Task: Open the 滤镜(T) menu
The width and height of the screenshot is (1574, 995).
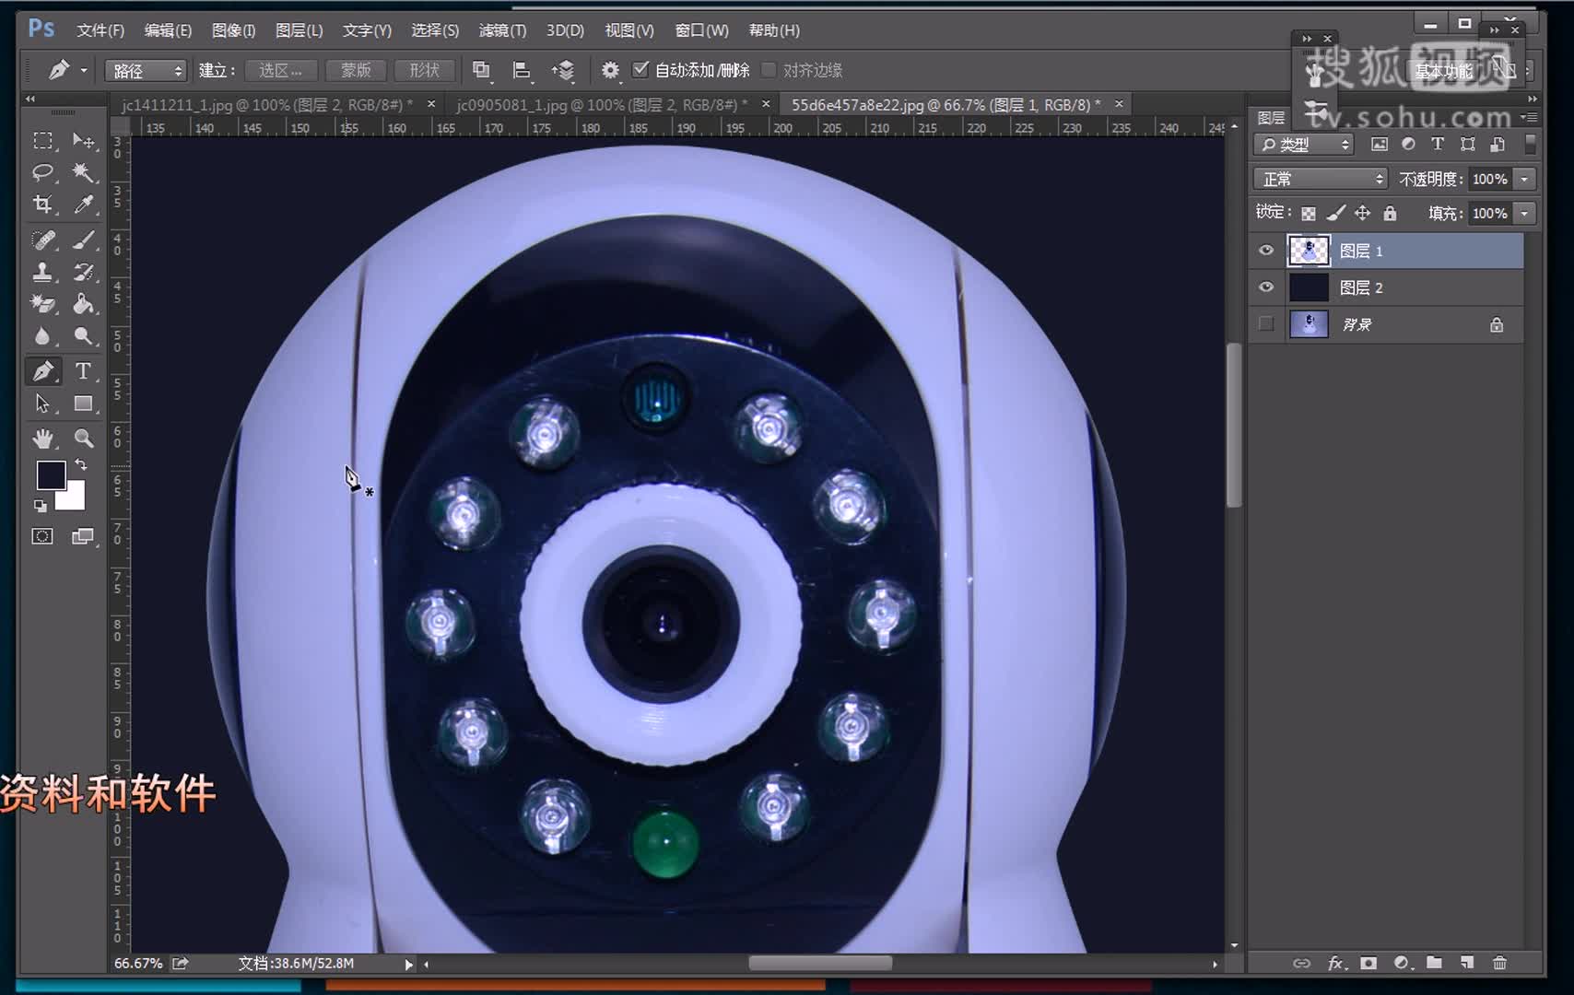Action: pyautogui.click(x=502, y=30)
